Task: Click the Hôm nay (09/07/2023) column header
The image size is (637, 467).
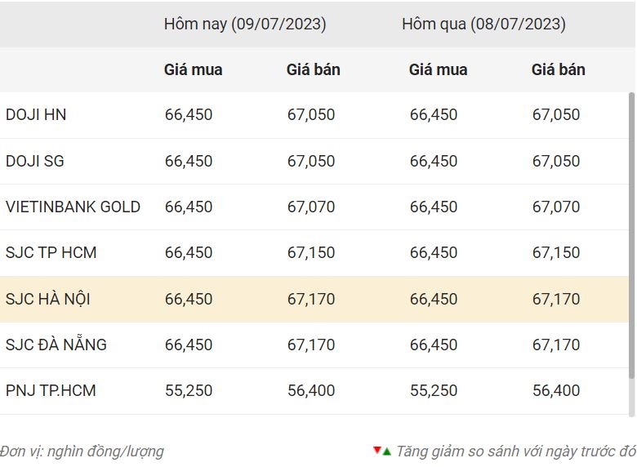Action: click(245, 24)
